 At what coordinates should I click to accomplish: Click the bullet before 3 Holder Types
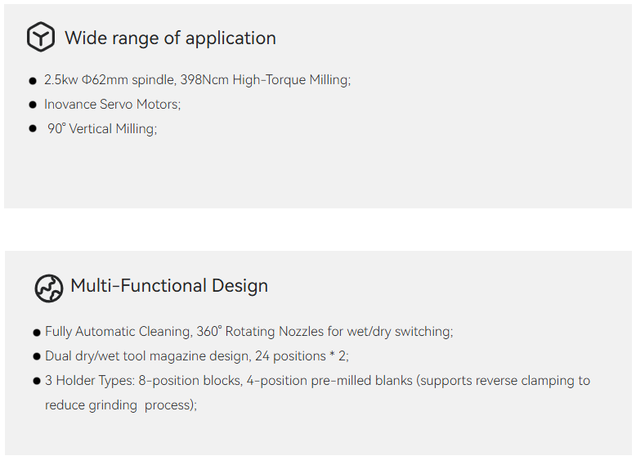38,381
